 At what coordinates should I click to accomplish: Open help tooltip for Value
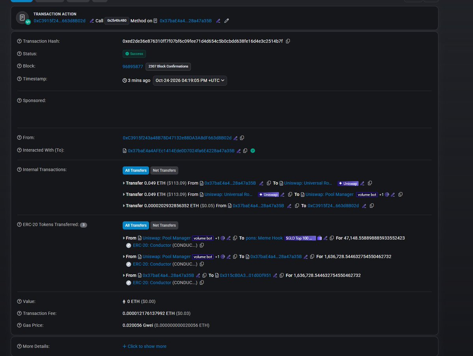point(19,302)
